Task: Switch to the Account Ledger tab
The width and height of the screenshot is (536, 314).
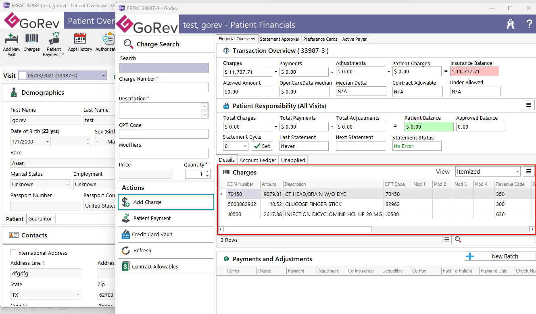Action: pos(258,160)
